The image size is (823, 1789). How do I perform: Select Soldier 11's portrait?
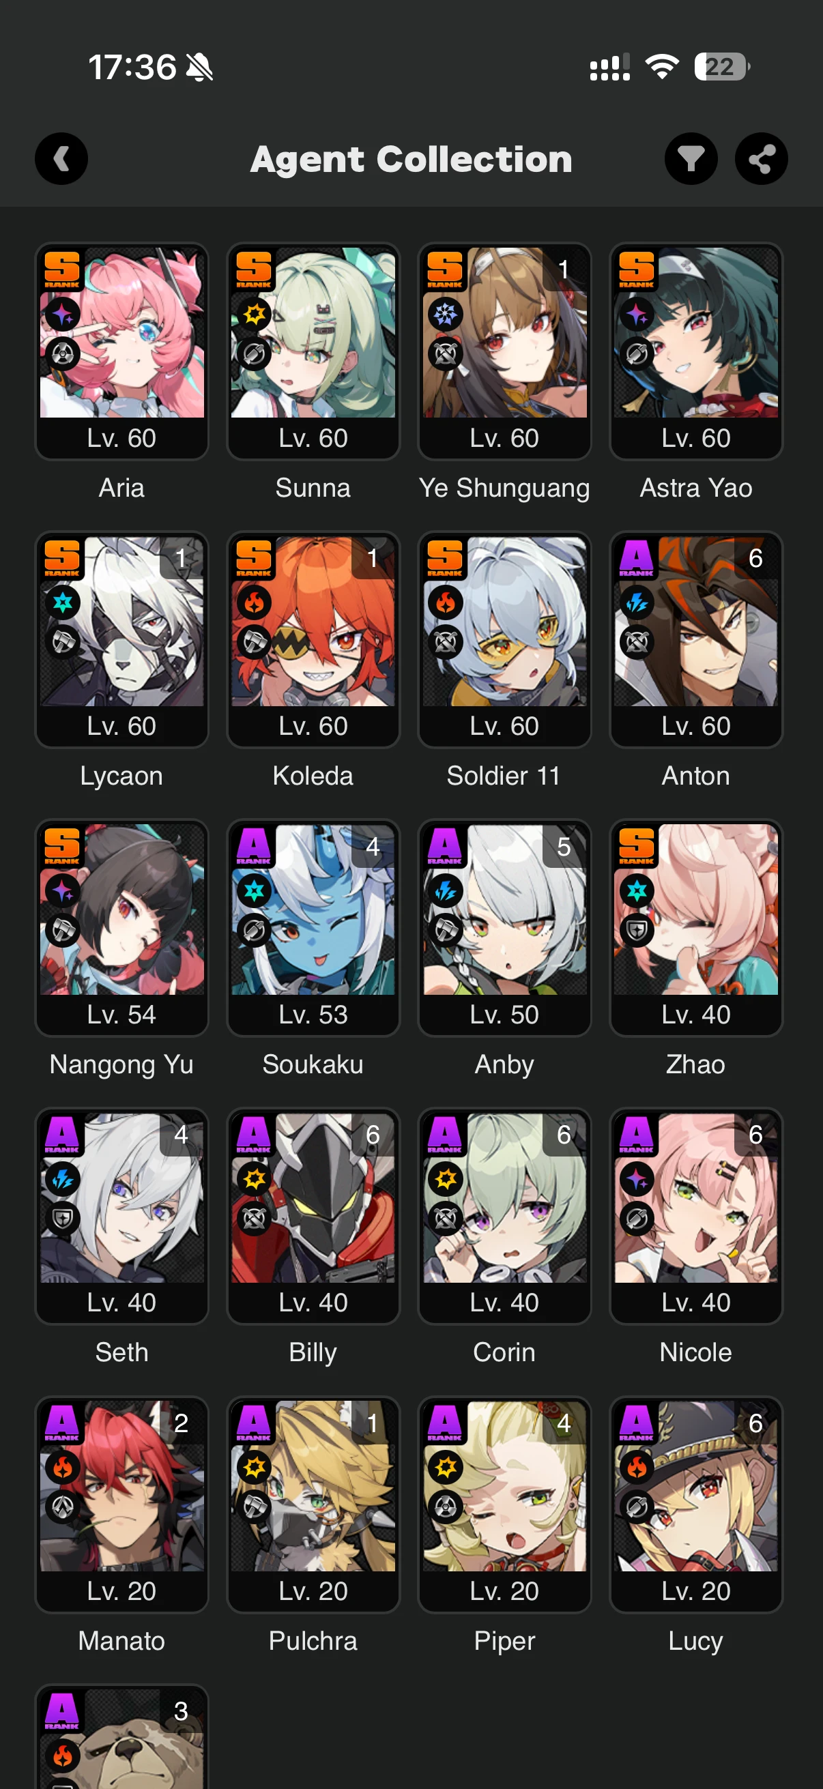(505, 621)
